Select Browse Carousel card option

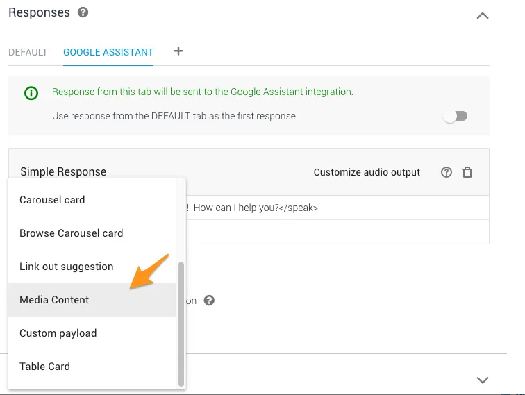(71, 233)
